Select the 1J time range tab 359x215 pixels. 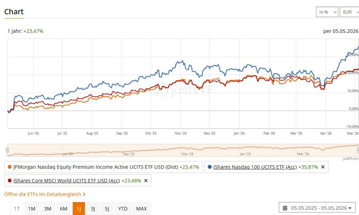pos(79,209)
